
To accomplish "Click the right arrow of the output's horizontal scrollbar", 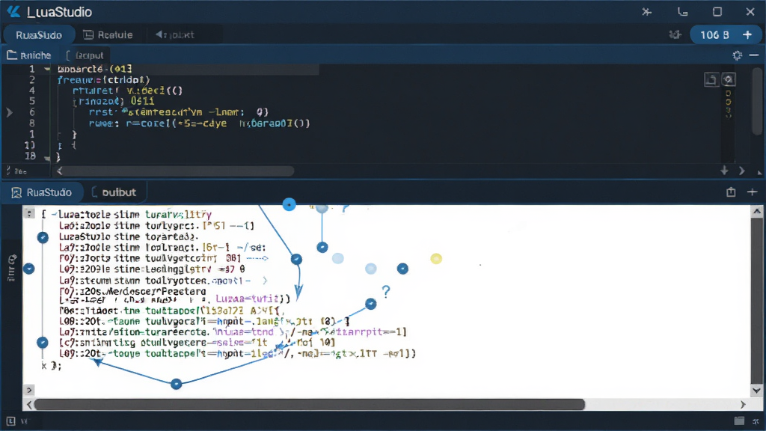I will pos(743,405).
